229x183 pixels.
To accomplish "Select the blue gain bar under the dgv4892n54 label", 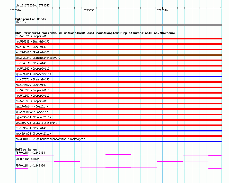I will click(118, 77).
